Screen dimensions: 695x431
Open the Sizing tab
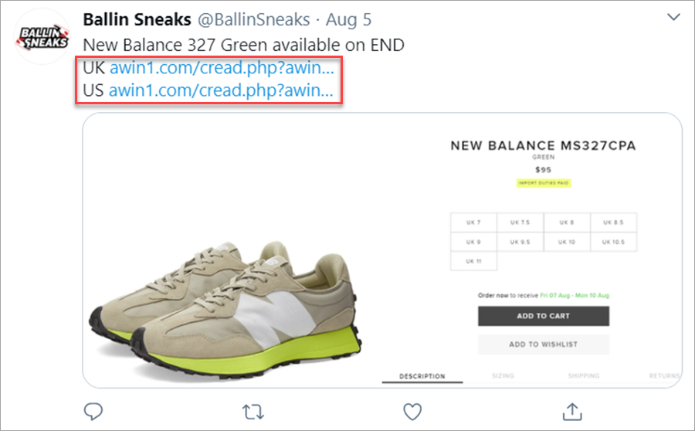[503, 376]
